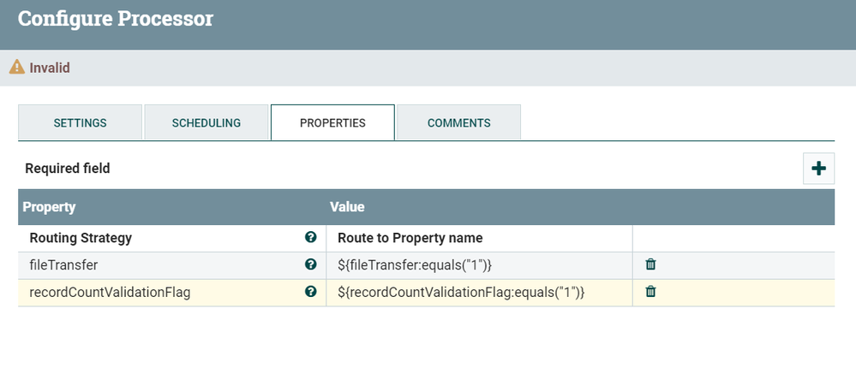Show help for recordCountValidationFlag property

point(311,292)
